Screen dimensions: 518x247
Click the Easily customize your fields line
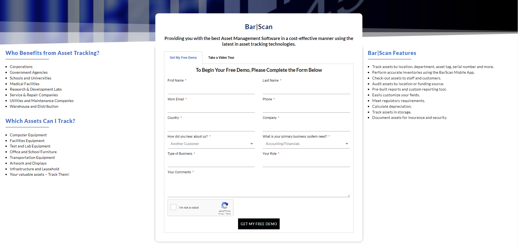coord(396,95)
